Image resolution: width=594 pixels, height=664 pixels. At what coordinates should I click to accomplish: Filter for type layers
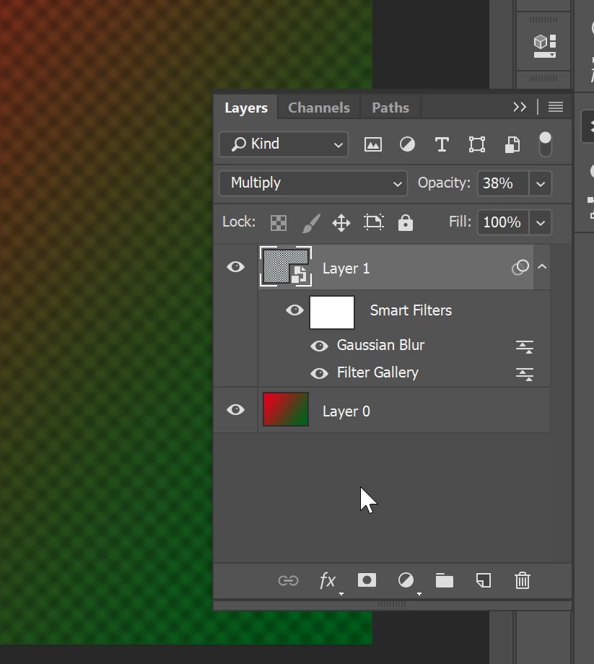click(x=442, y=144)
